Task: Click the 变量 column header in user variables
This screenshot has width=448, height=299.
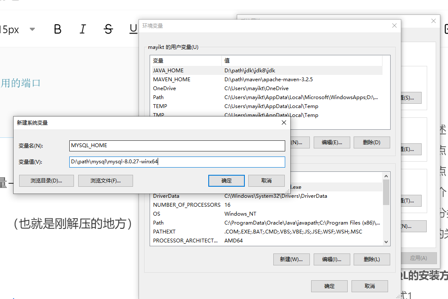Action: pos(186,60)
